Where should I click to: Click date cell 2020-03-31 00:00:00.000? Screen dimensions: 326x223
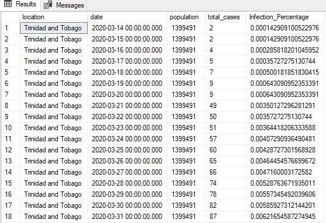127,217
